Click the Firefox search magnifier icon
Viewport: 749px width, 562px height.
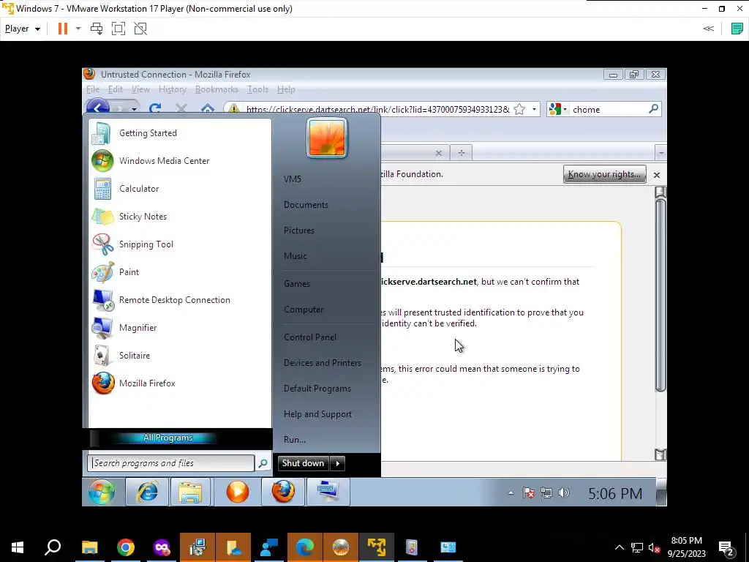point(653,109)
